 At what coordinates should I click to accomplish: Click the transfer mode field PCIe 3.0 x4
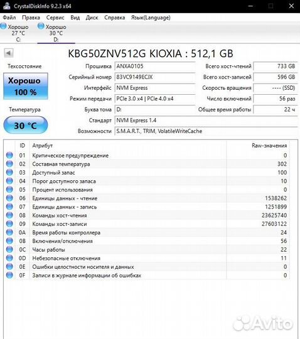155,99
